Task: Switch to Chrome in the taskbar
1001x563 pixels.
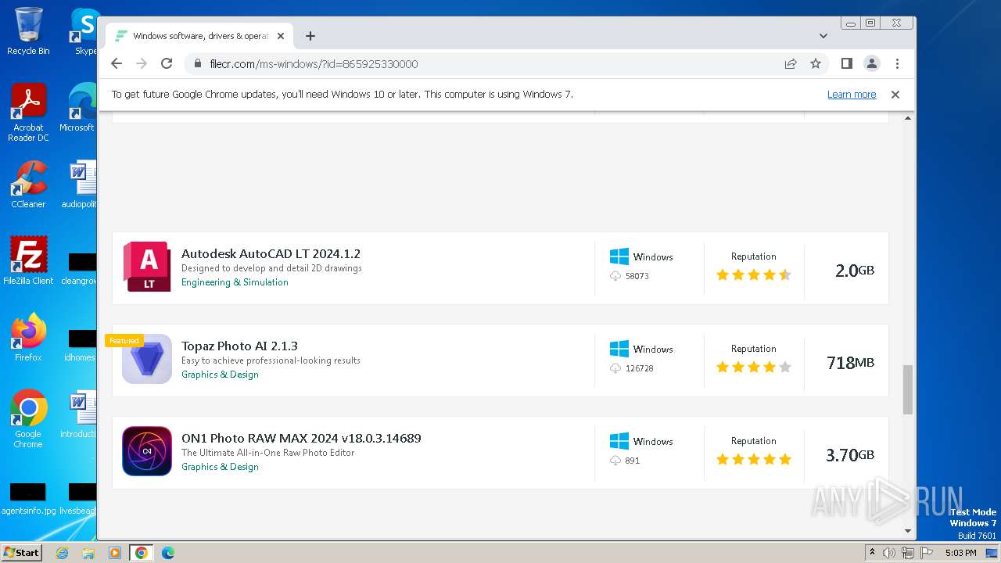Action: click(x=142, y=553)
